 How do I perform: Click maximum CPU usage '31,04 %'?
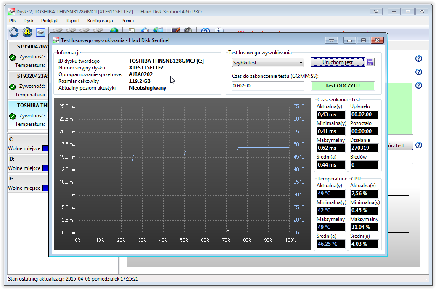365,227
